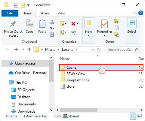This screenshot has height=121, width=145.
Task: Click the Properties quick access toolbar icon
Action: tap(16, 5)
